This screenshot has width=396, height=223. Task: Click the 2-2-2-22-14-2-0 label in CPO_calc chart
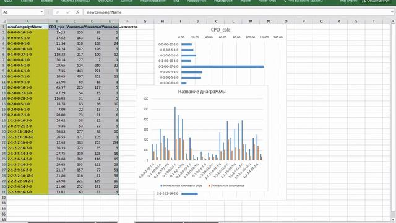coord(168,193)
